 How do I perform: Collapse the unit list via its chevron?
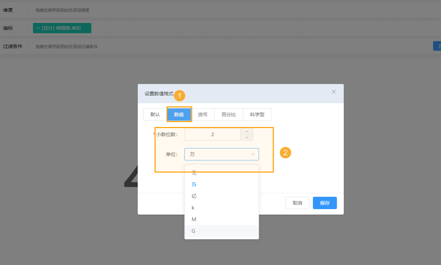[252, 154]
